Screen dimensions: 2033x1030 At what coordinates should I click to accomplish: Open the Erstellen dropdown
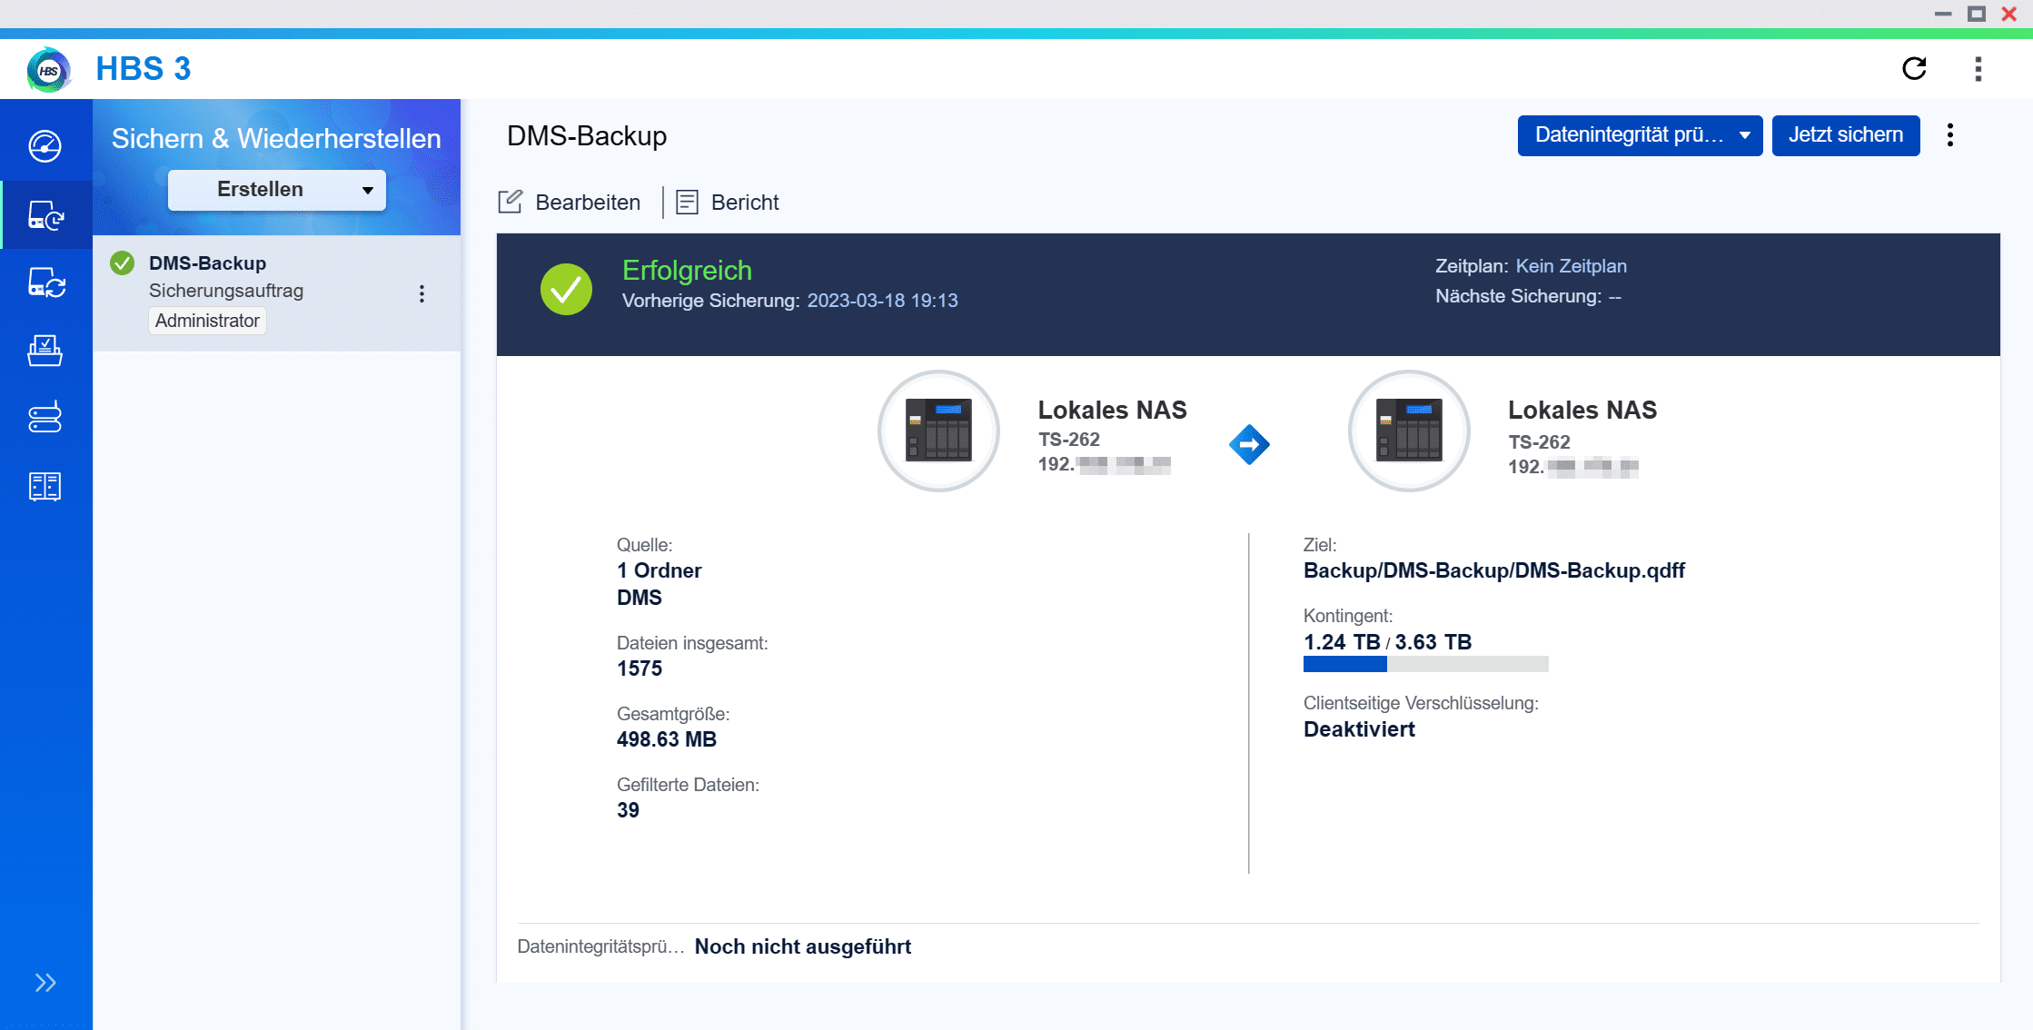point(277,190)
